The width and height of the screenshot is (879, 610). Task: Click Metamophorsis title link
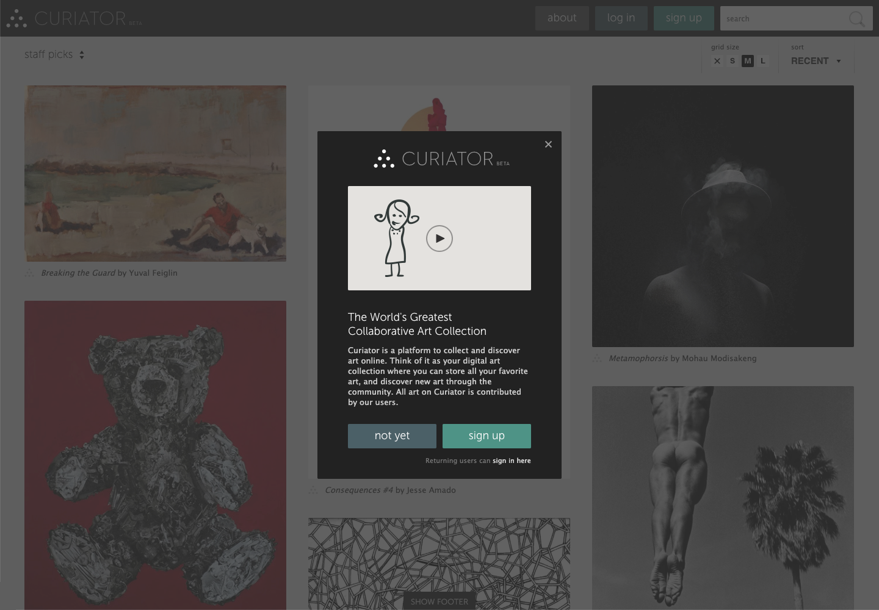pos(638,358)
